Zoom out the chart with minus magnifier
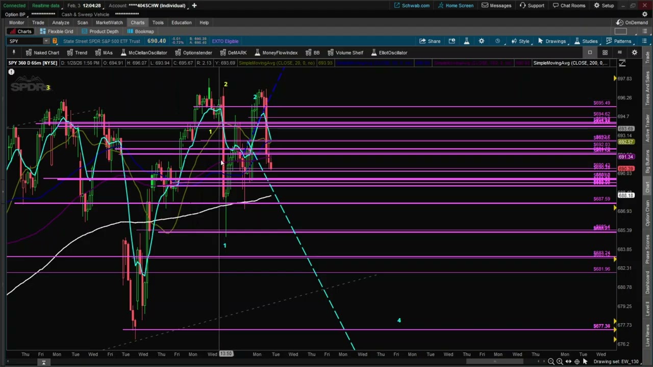The width and height of the screenshot is (653, 367). click(x=551, y=361)
